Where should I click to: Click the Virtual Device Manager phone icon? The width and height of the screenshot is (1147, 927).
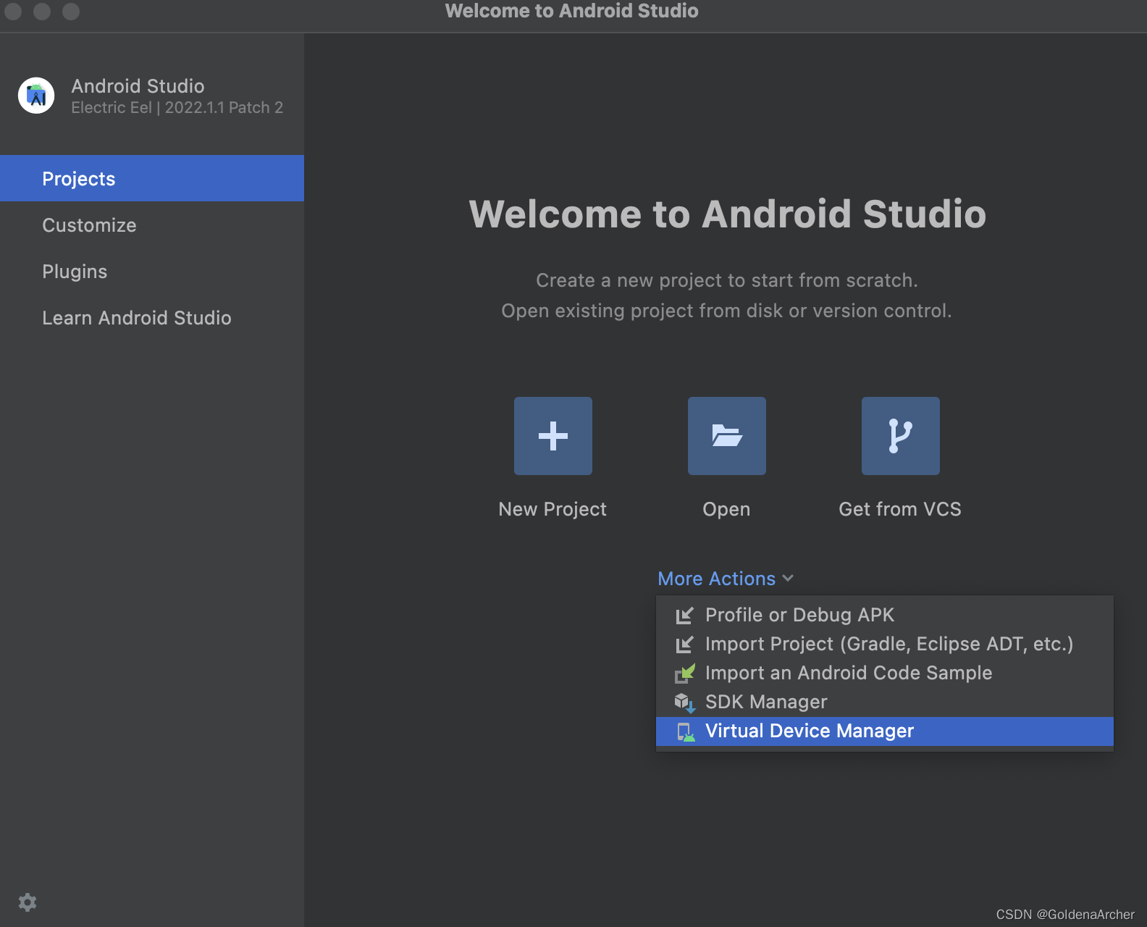pyautogui.click(x=685, y=731)
